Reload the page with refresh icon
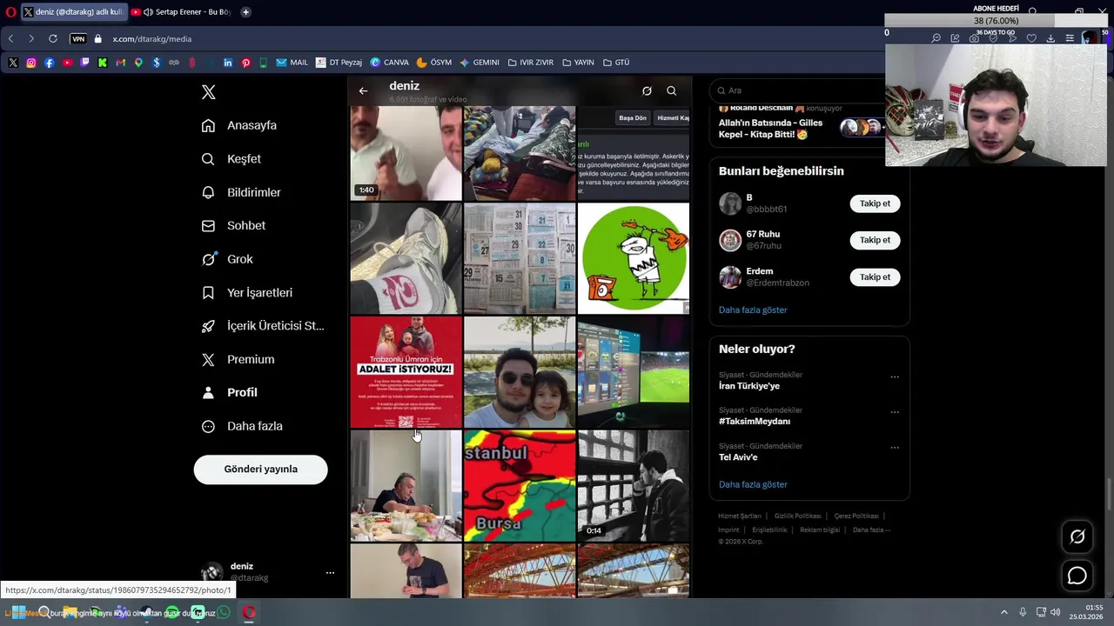This screenshot has height=626, width=1114. click(x=53, y=39)
